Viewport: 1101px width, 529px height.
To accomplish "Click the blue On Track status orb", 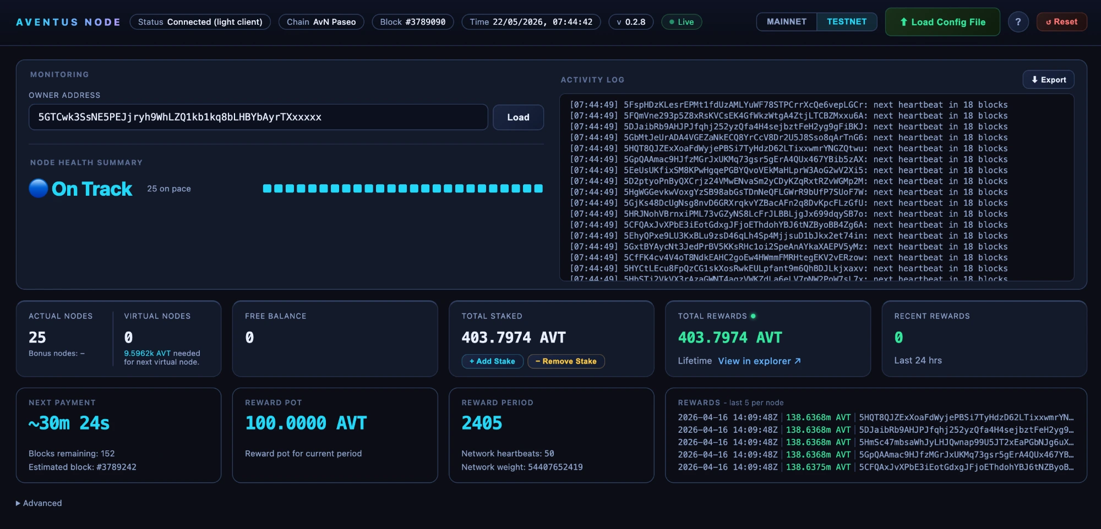I will (39, 189).
